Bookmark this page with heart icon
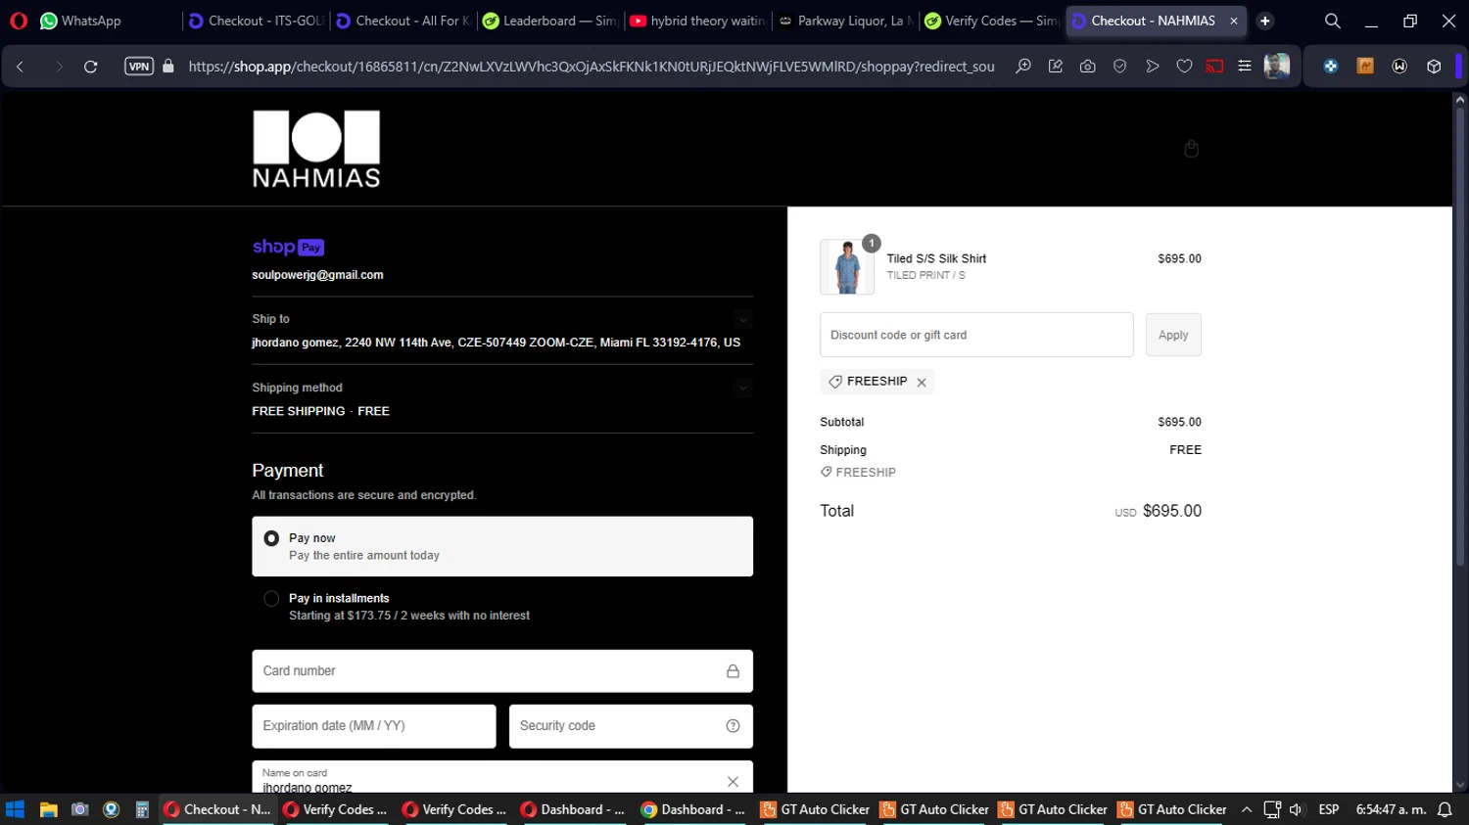The height and width of the screenshot is (825, 1469). 1184,67
